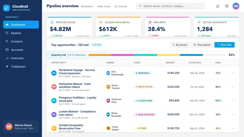Click the Active Accounts trend icon

pos(199,22)
